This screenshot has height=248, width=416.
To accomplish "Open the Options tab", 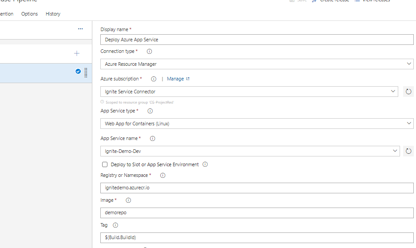I will point(29,14).
